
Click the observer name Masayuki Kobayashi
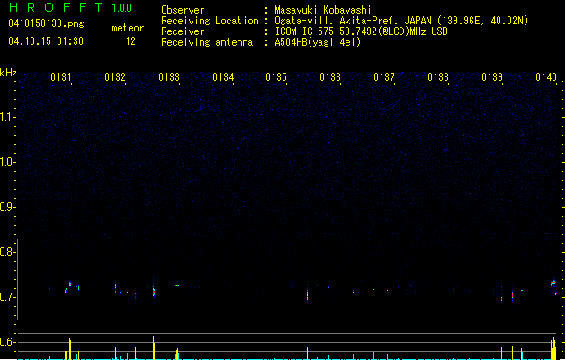323,10
